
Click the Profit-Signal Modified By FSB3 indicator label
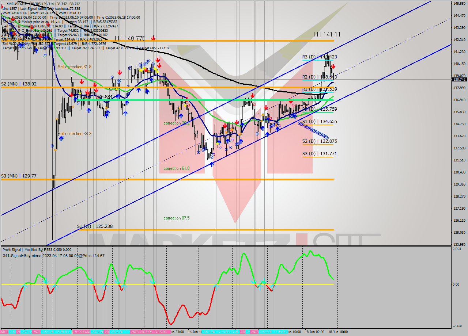coord(37,250)
